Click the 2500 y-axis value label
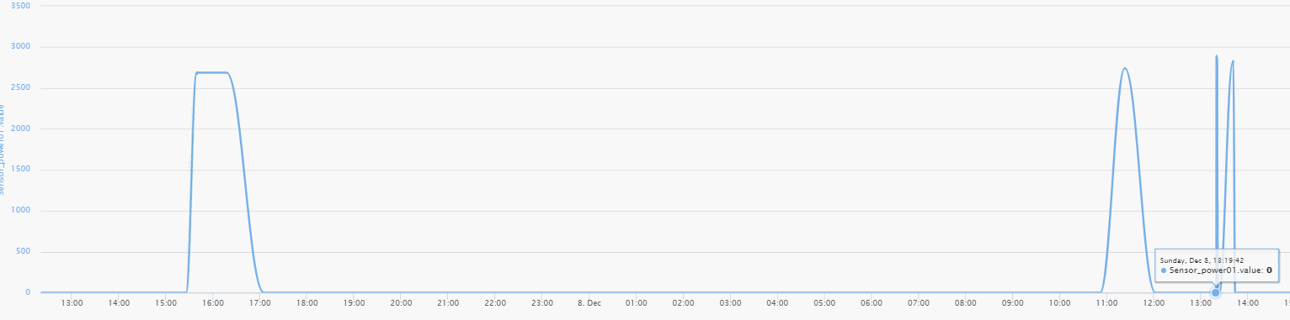The height and width of the screenshot is (320, 1290). coord(20,88)
